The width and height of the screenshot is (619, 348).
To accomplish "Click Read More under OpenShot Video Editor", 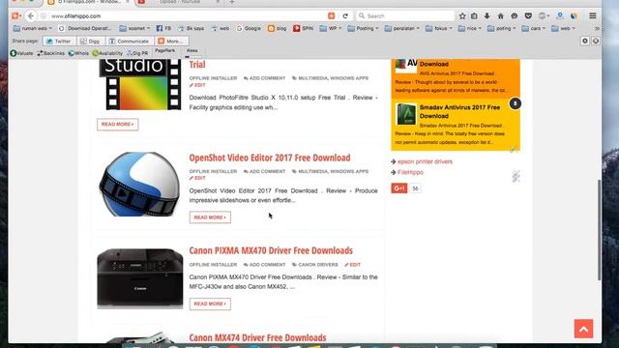I will [210, 217].
